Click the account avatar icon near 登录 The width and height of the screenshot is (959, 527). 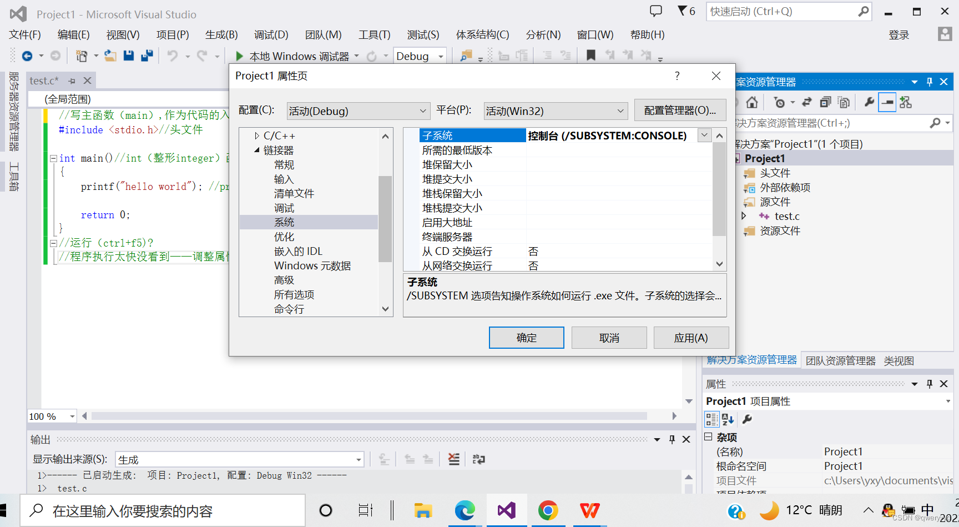945,34
